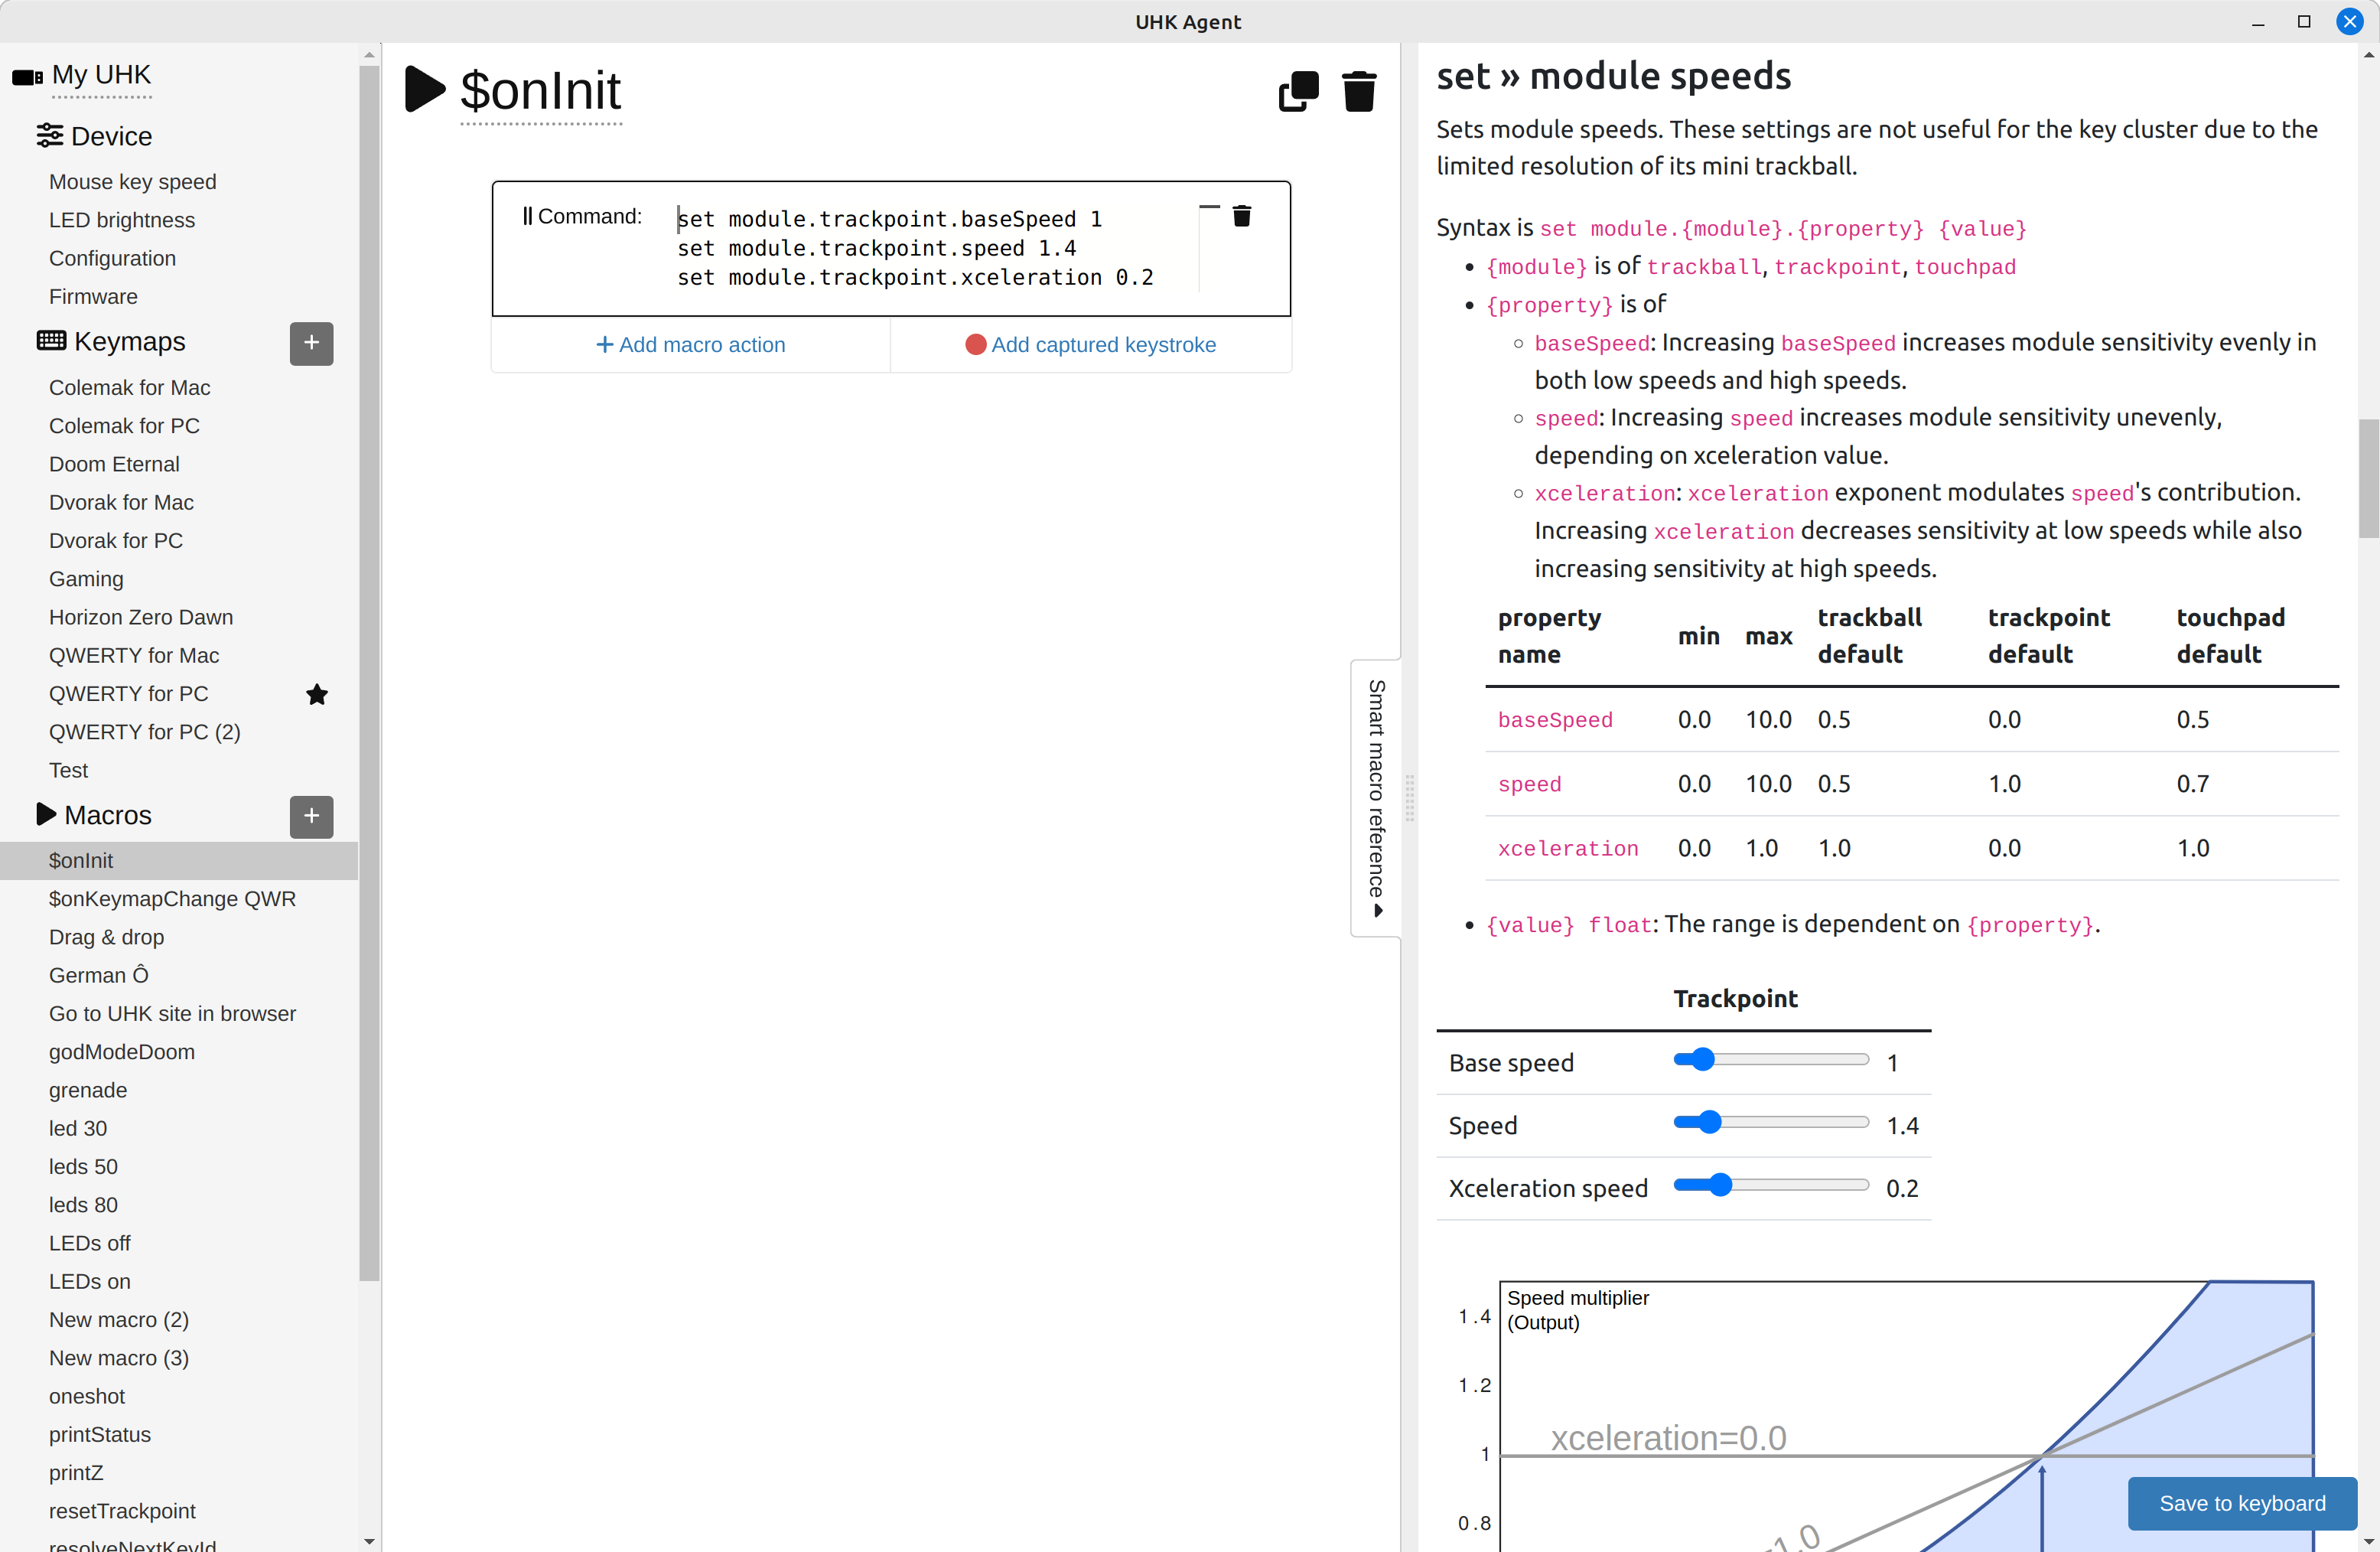The image size is (2380, 1552).
Task: Collapse the Keymaps section header
Action: 126,341
